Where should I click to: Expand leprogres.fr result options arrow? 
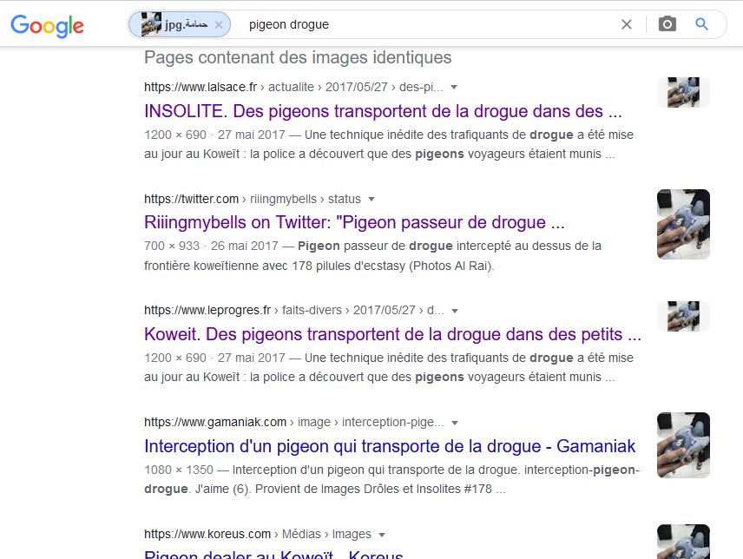(455, 311)
